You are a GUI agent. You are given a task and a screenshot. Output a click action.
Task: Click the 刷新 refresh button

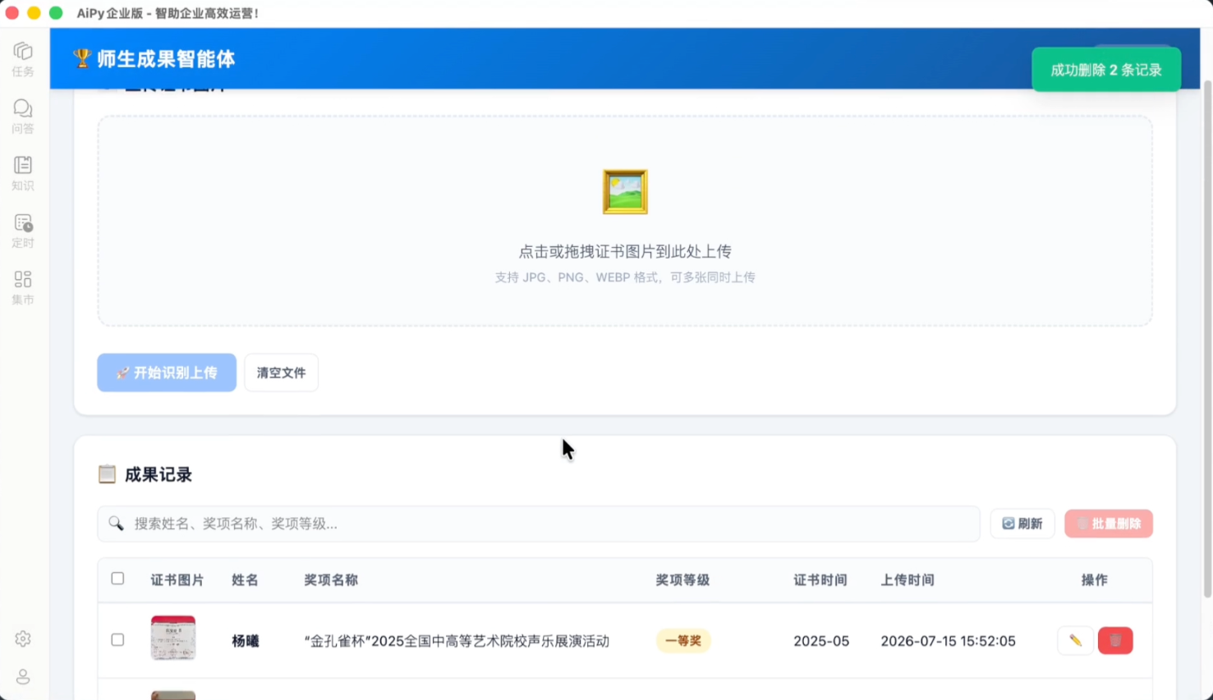(1022, 524)
